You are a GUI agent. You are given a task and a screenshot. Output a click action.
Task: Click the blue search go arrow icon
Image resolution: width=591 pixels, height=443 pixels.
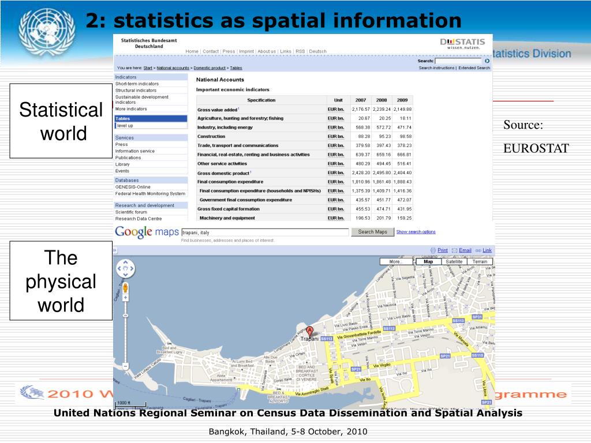tap(487, 61)
